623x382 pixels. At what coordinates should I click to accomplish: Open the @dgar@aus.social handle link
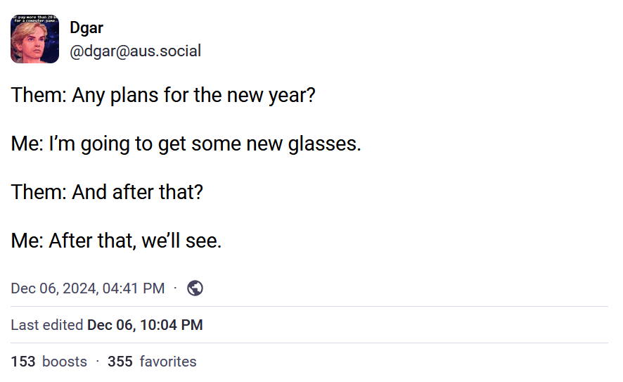pos(135,51)
